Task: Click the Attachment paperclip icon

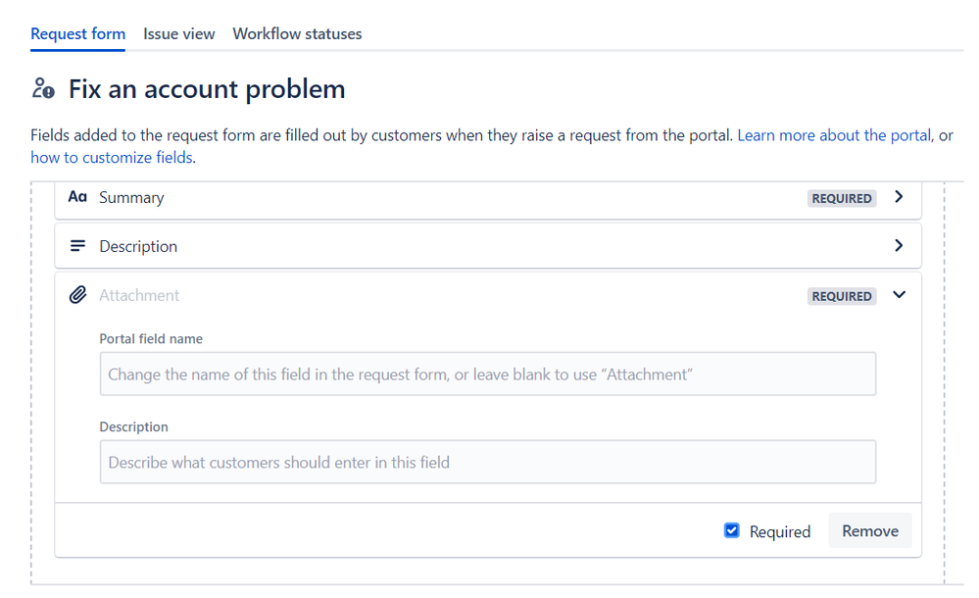Action: coord(77,295)
